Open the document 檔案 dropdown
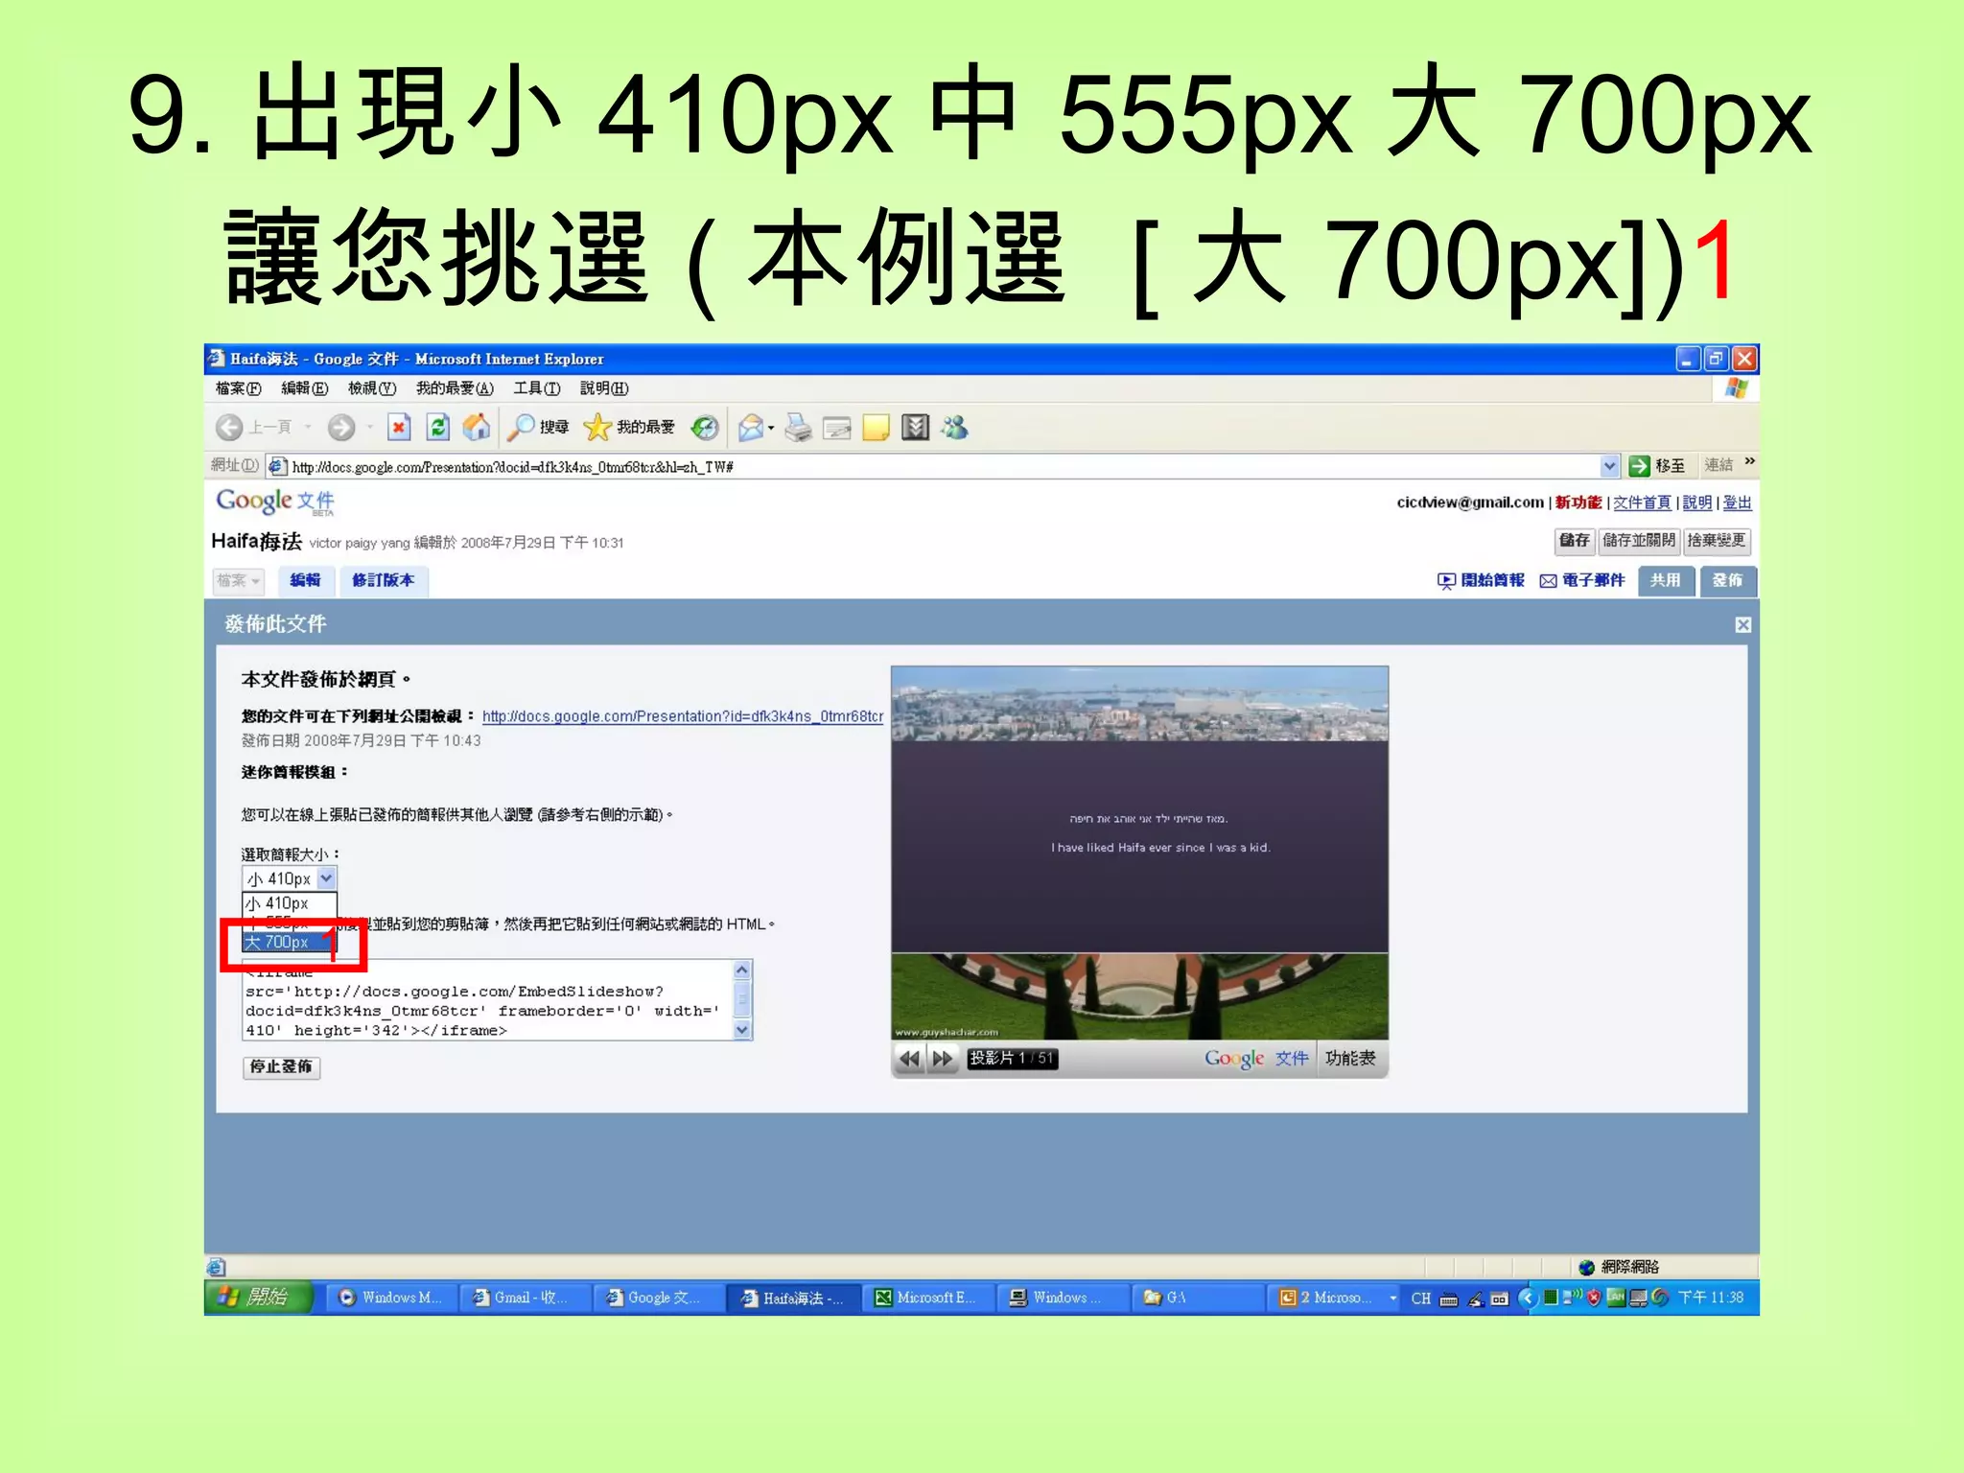The image size is (1964, 1473). pos(238,581)
